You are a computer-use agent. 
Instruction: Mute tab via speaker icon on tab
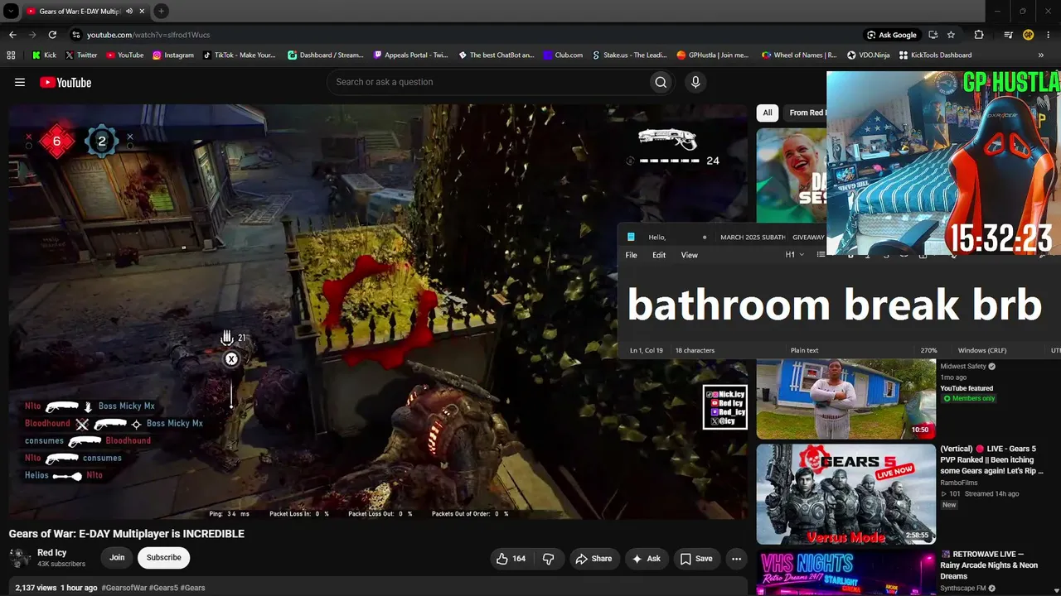[x=129, y=12]
